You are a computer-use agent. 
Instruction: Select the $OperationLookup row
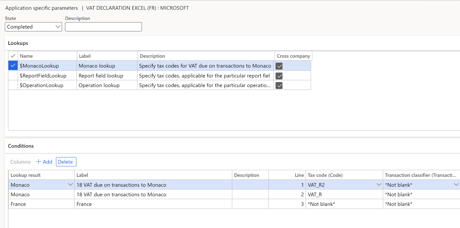pos(47,85)
